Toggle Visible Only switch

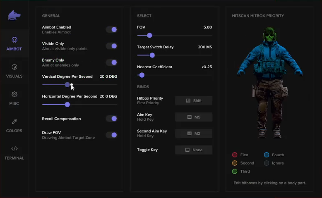[x=112, y=46]
